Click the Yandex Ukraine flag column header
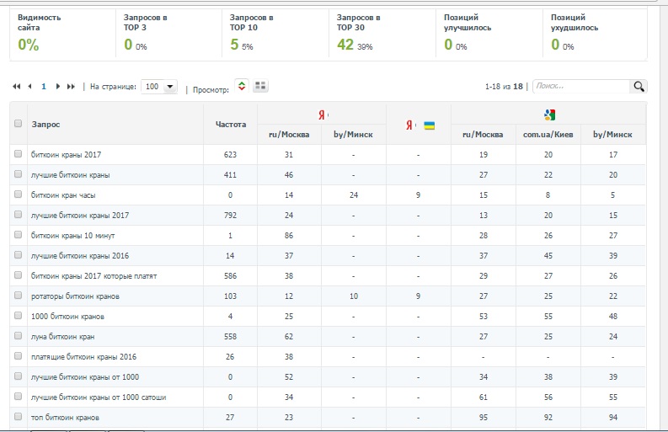The image size is (668, 432). 419,125
